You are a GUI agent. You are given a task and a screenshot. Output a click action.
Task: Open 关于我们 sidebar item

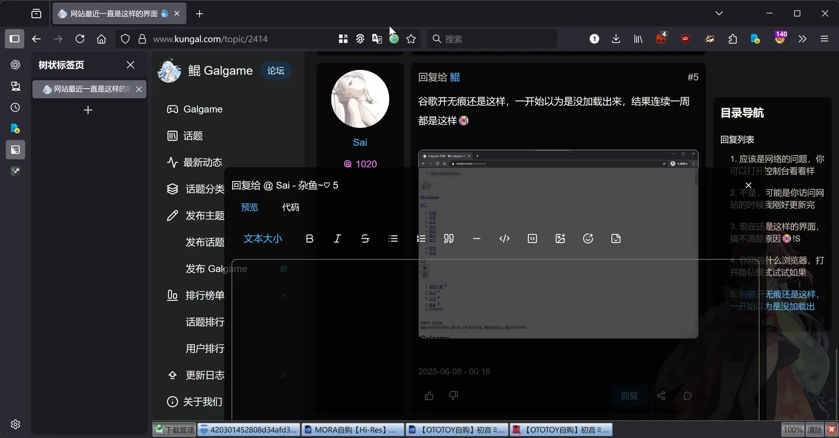194,402
